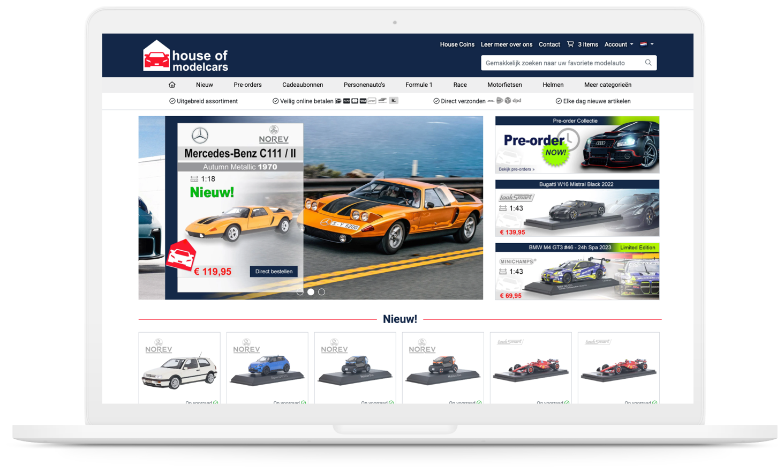The width and height of the screenshot is (784, 472).
Task: Open the Motorfietsen category
Action: pos(504,85)
